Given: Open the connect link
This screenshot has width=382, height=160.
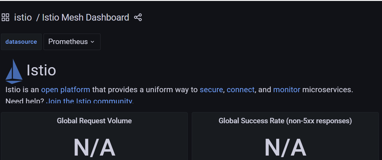Looking at the screenshot, I should (x=240, y=90).
